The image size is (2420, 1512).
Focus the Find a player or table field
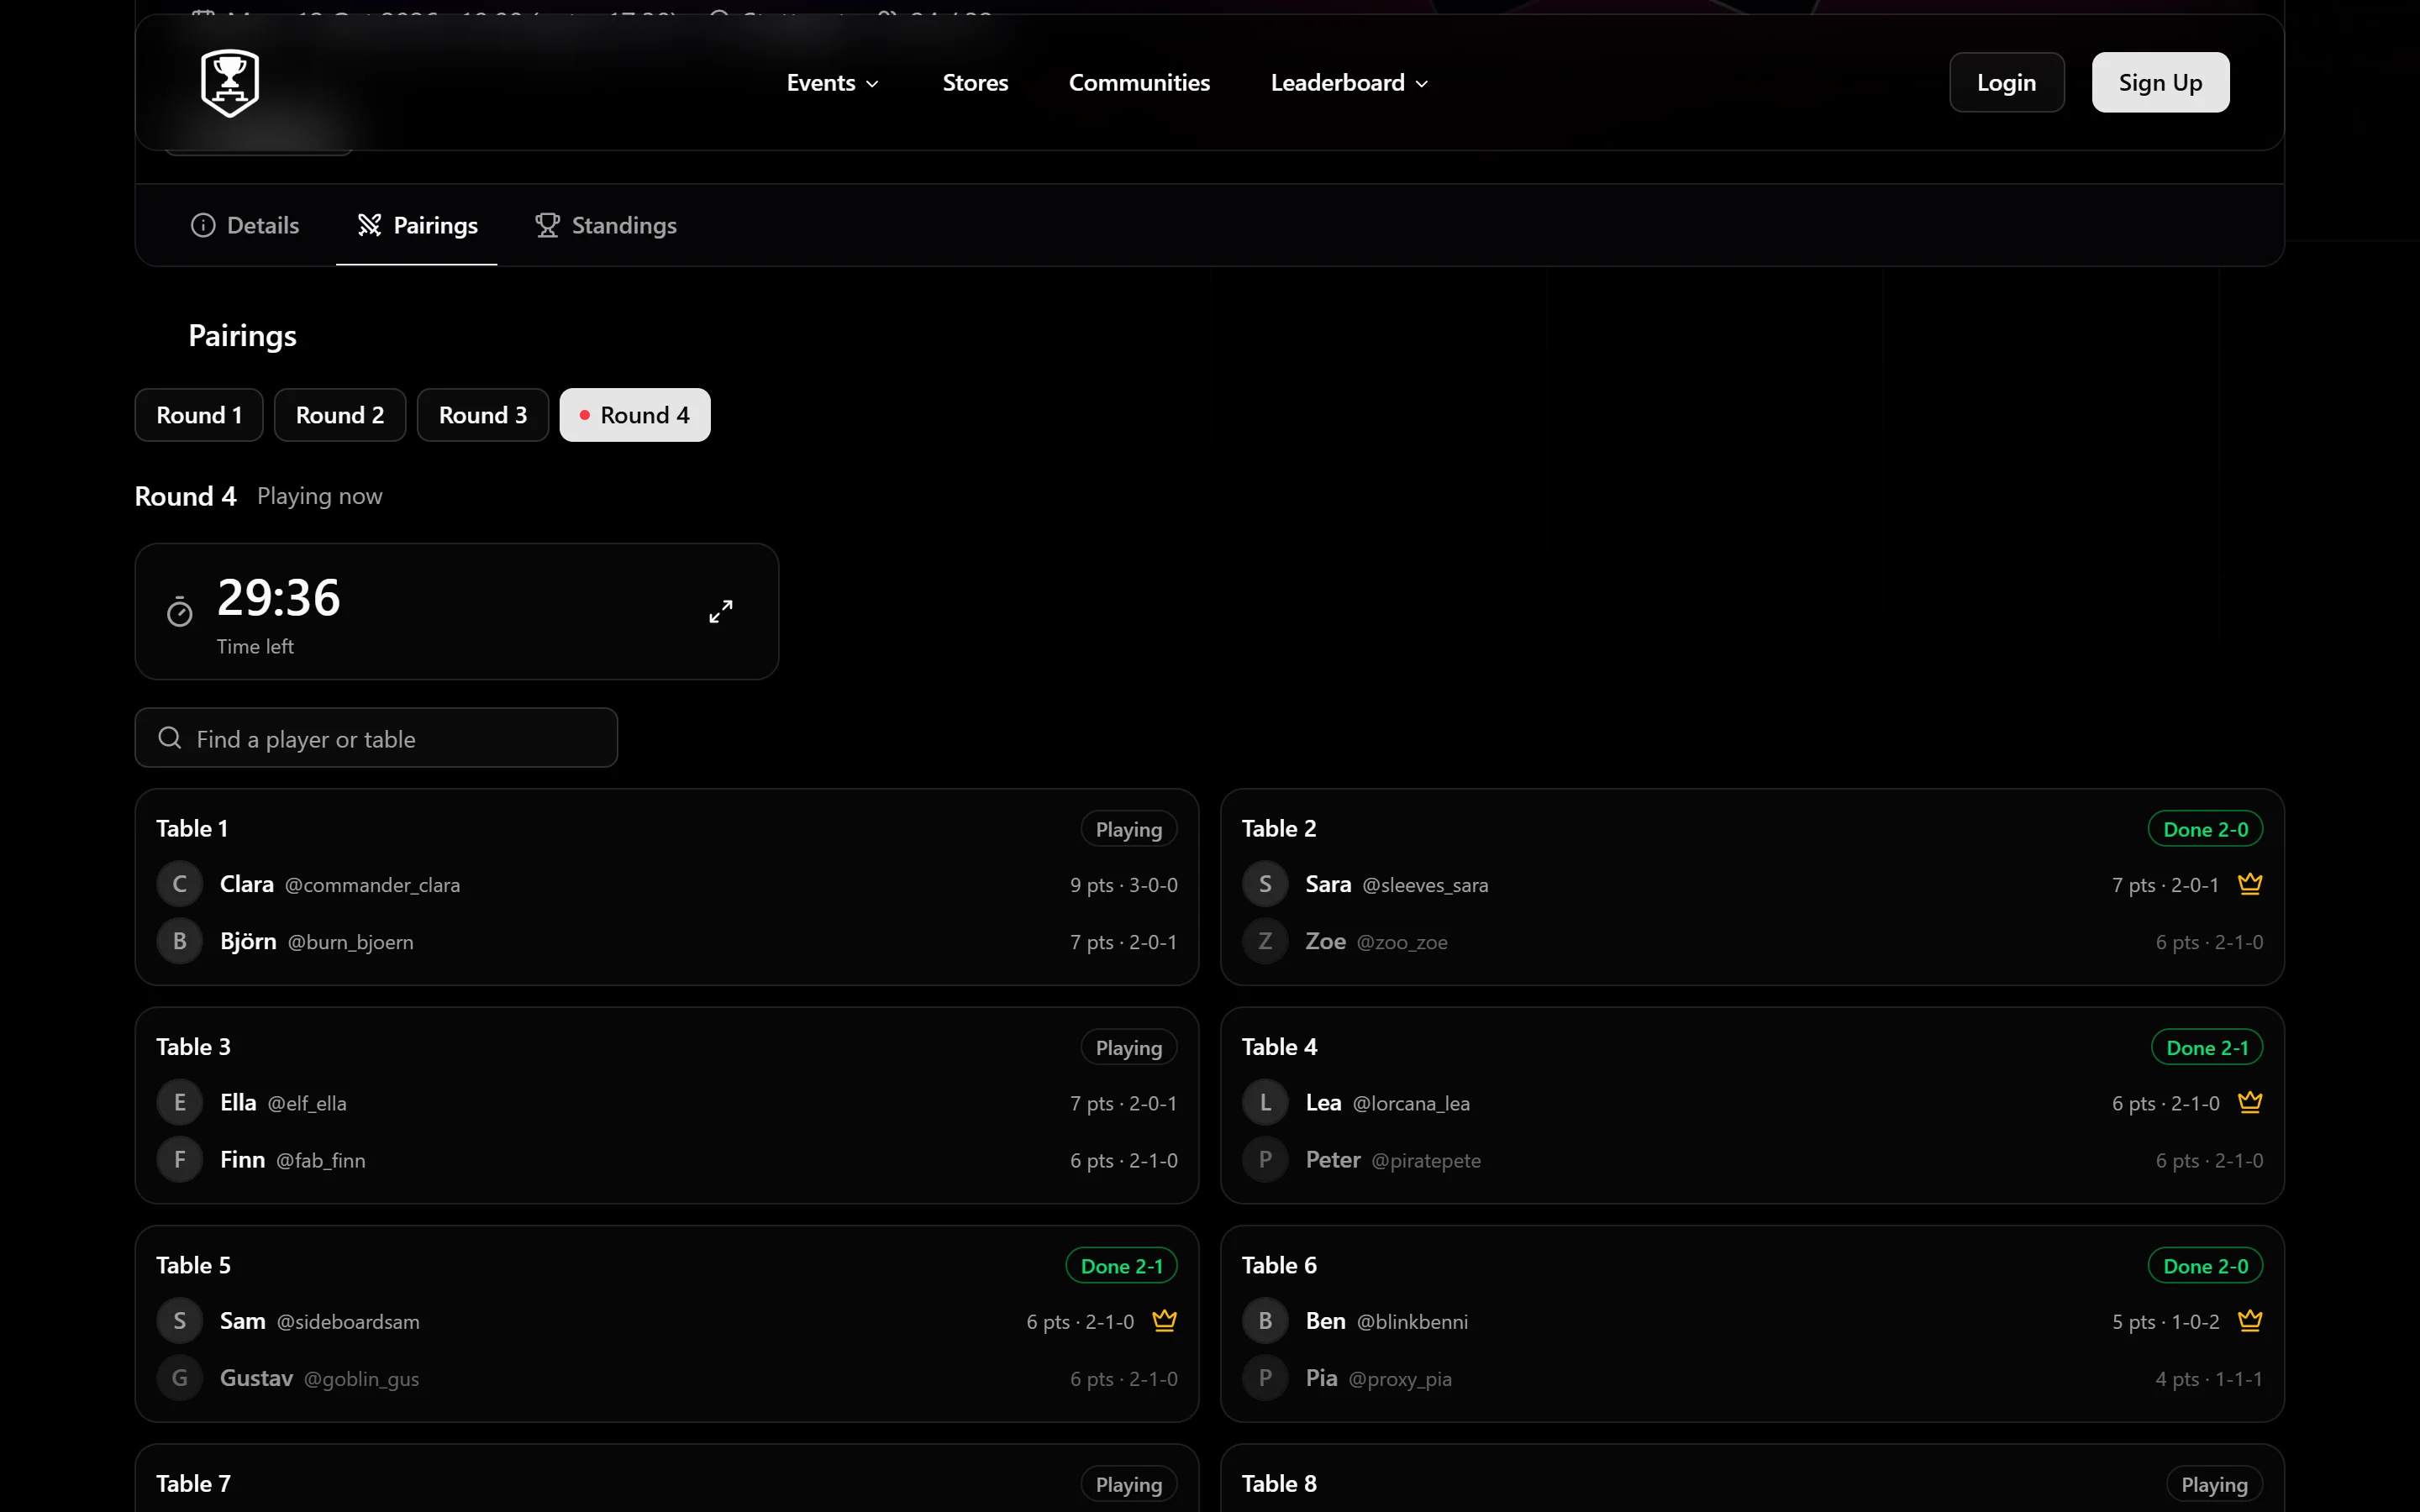(376, 738)
